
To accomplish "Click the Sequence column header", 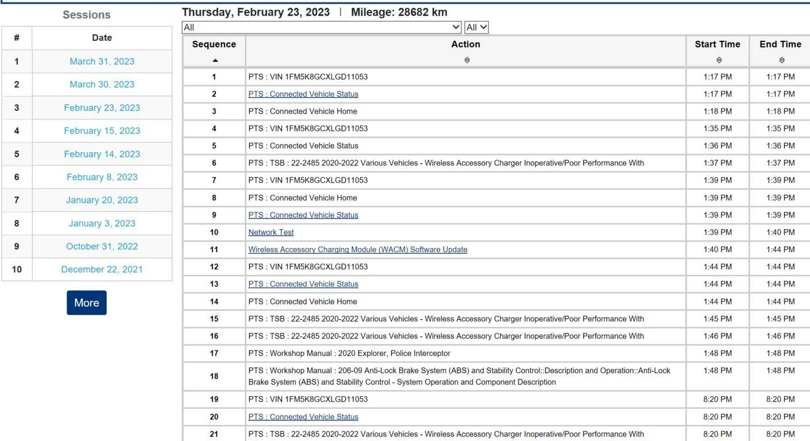I will (214, 44).
